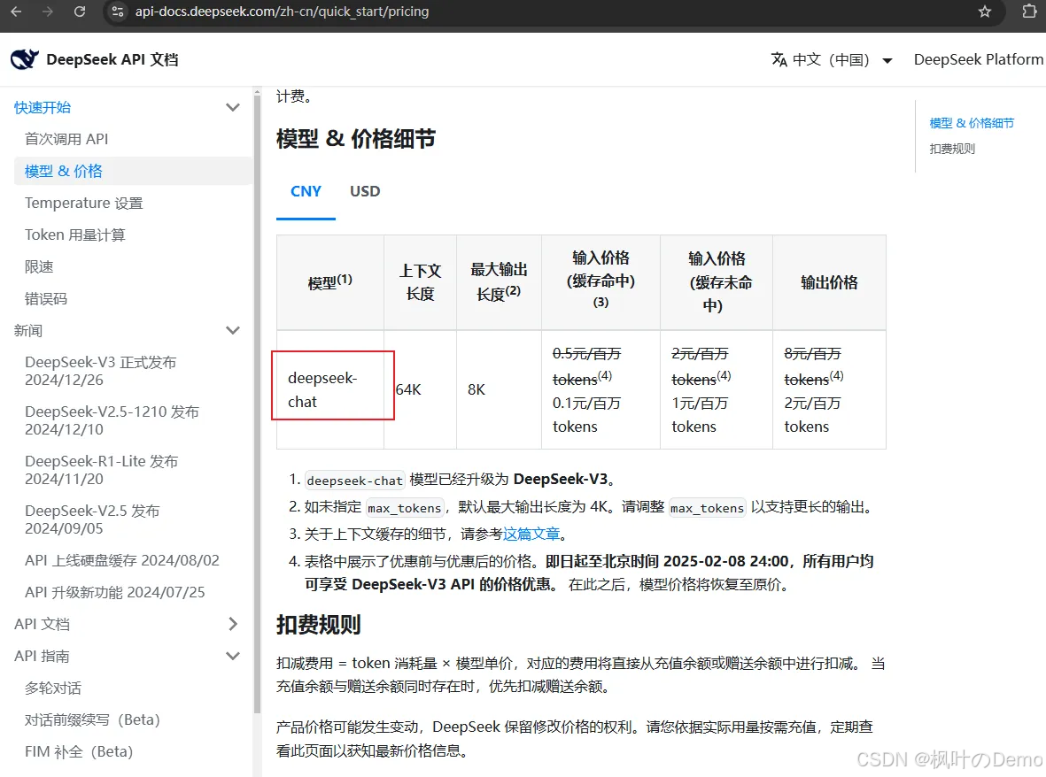Image resolution: width=1046 pixels, height=777 pixels.
Task: Open API 升级新功能 news item
Action: pos(115,592)
